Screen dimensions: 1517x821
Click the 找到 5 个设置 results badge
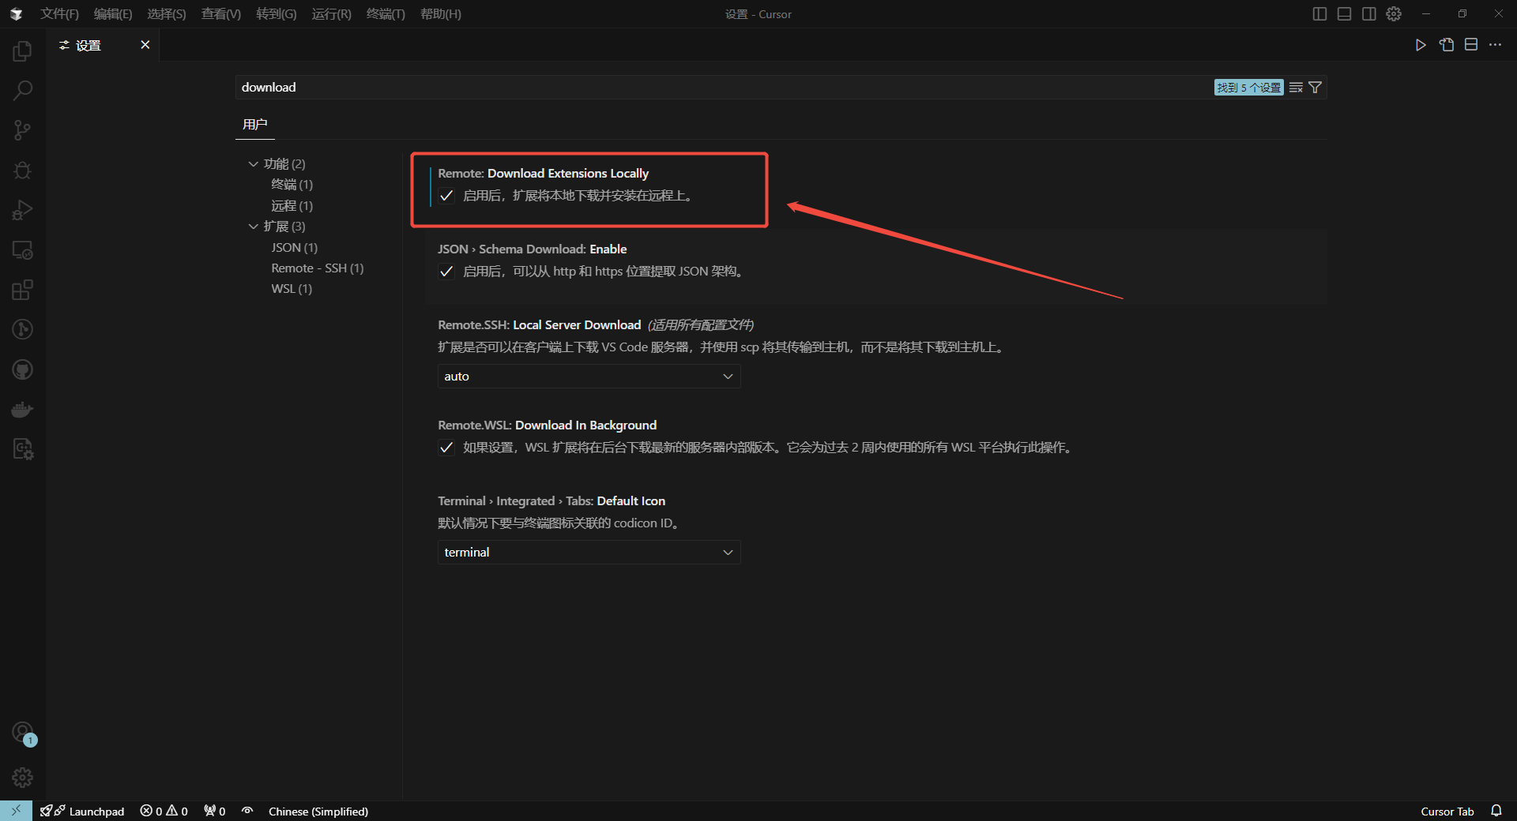coord(1248,88)
